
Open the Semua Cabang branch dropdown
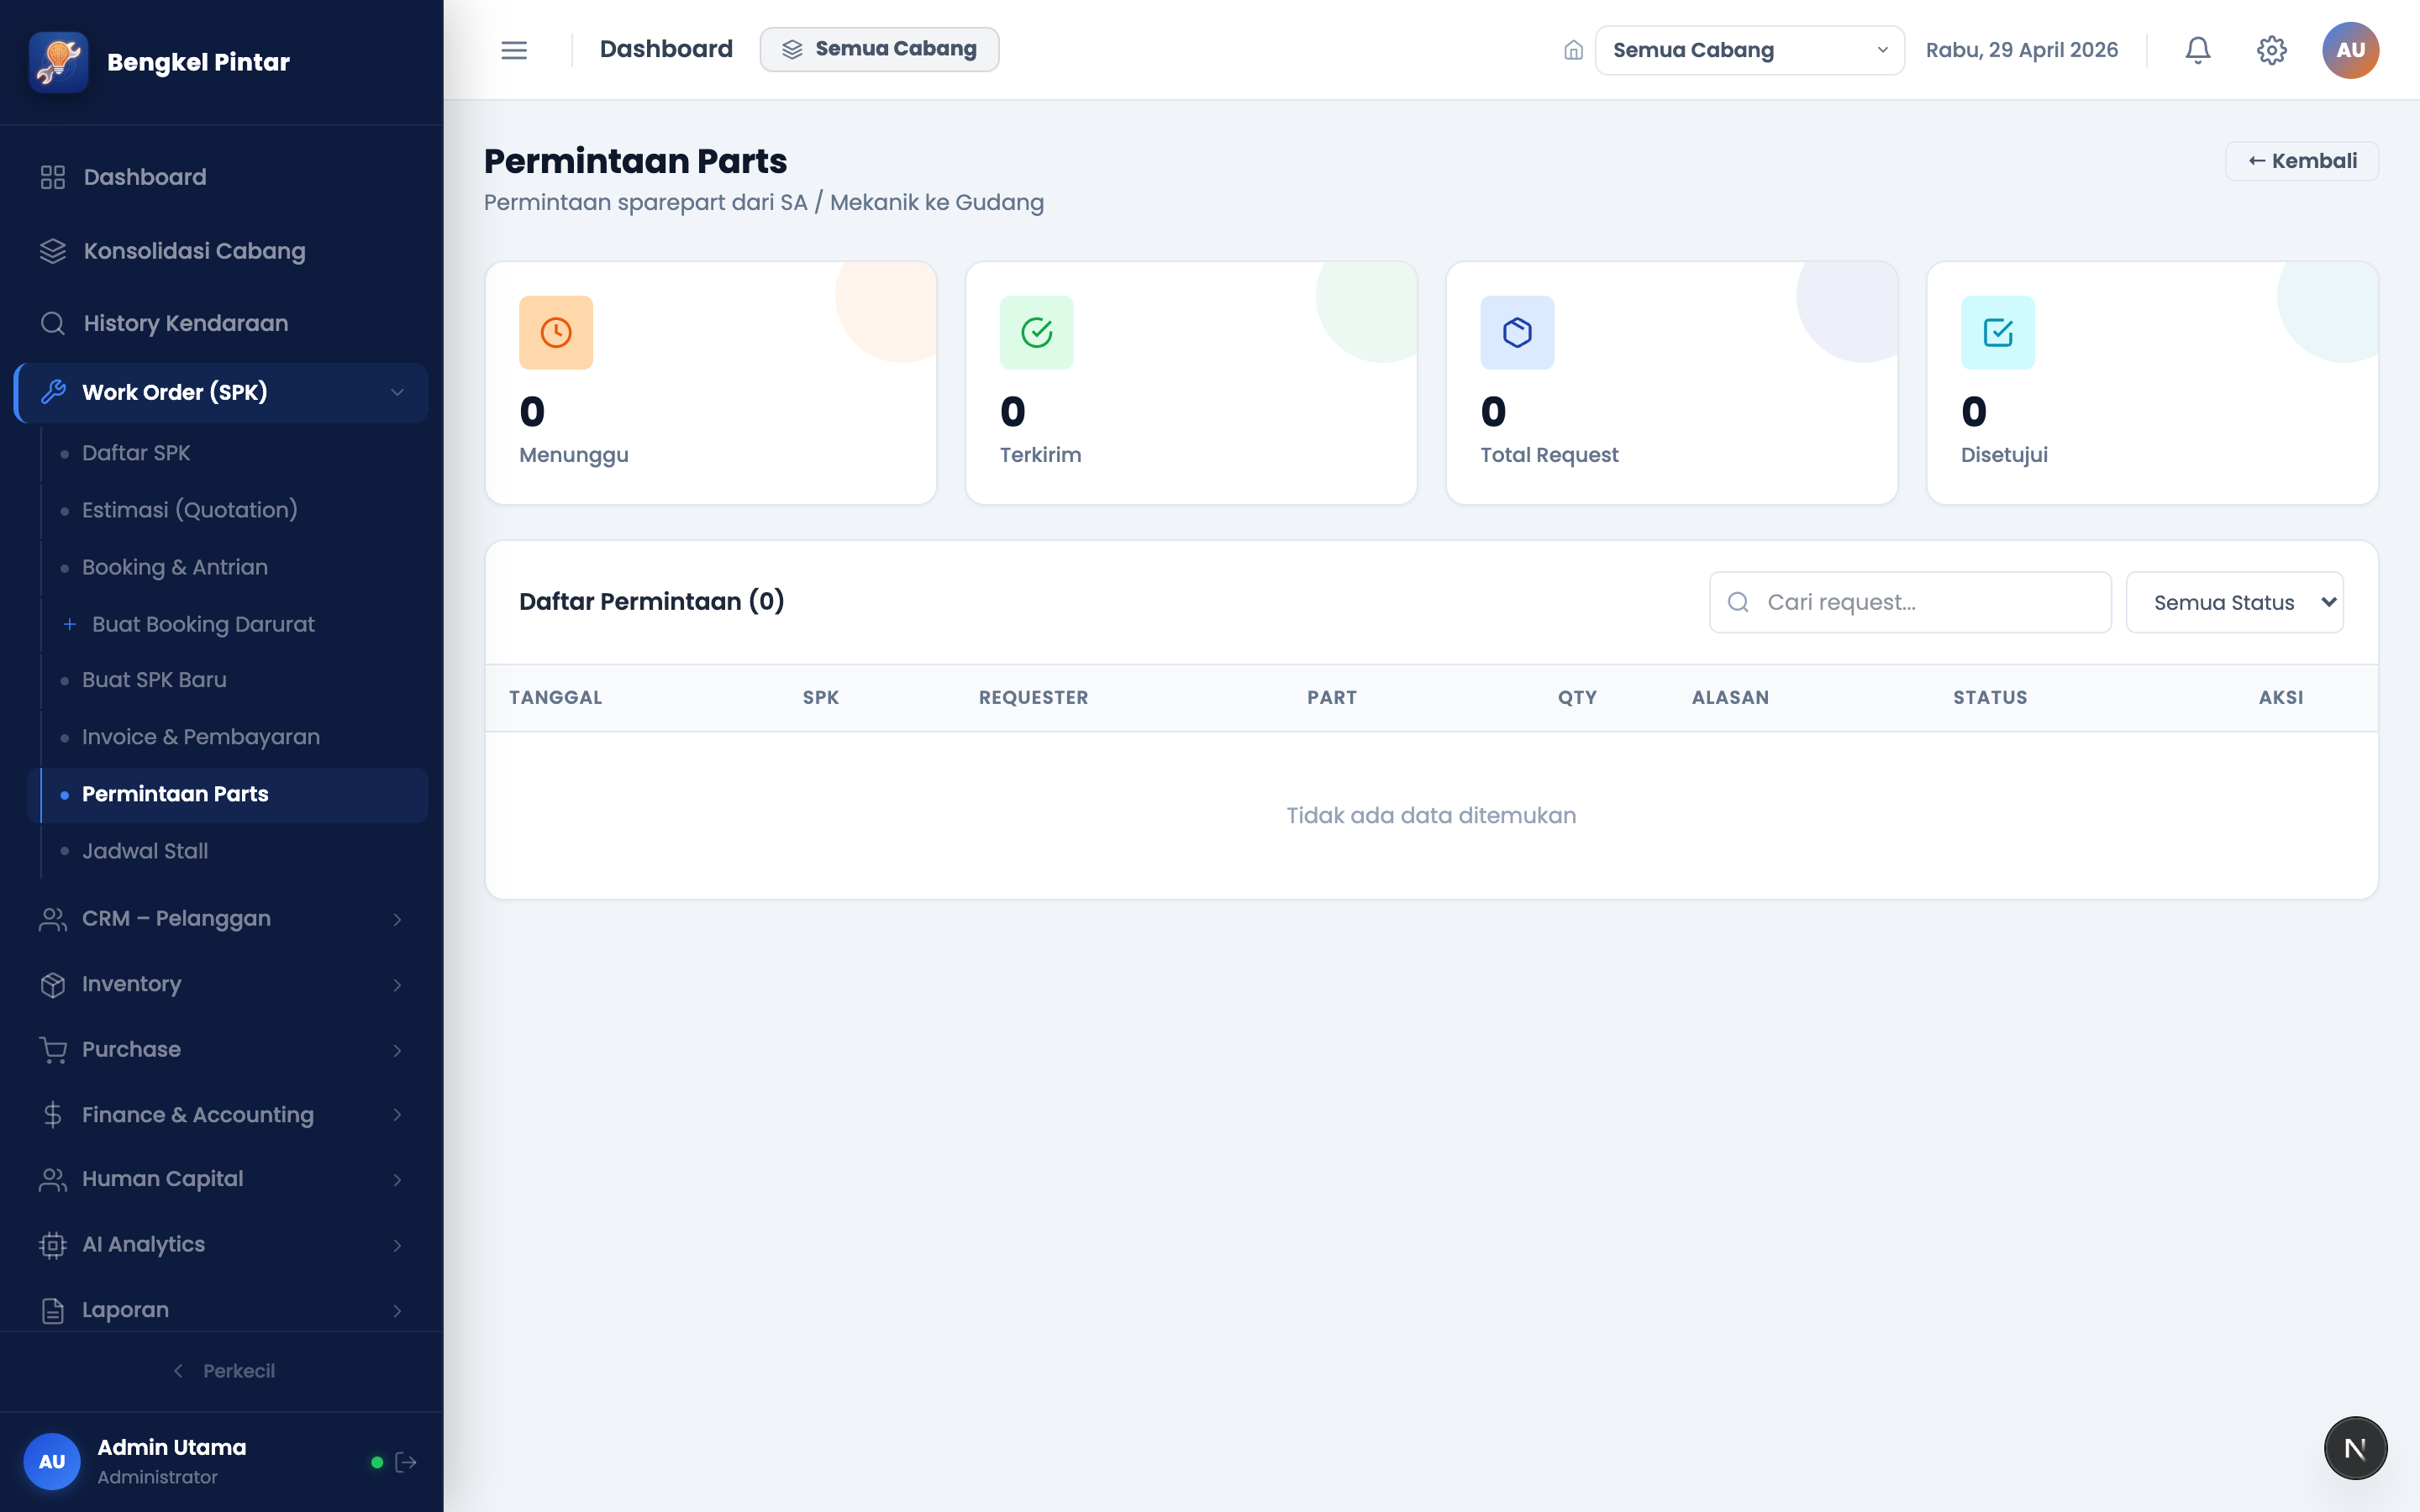coord(1749,50)
